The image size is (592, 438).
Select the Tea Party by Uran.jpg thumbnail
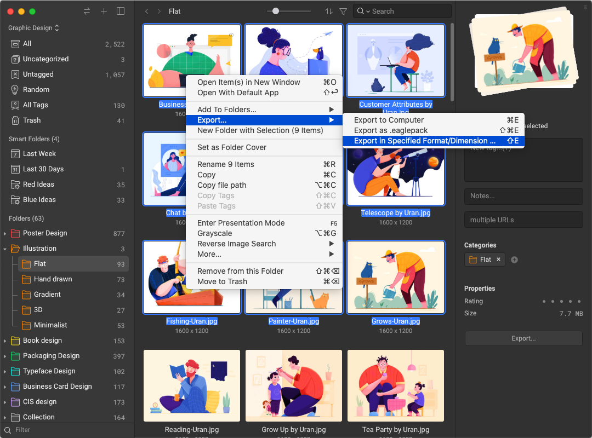click(x=396, y=385)
